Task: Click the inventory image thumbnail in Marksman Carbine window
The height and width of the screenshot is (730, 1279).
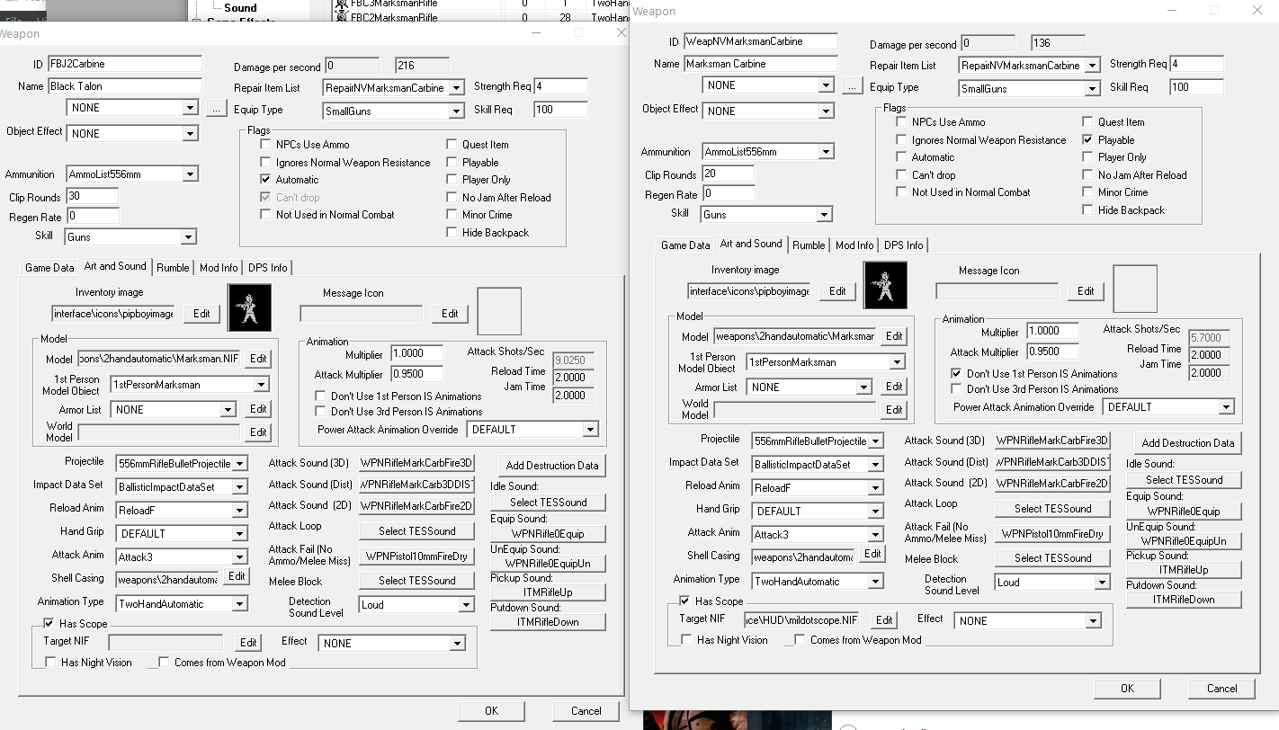Action: click(885, 285)
